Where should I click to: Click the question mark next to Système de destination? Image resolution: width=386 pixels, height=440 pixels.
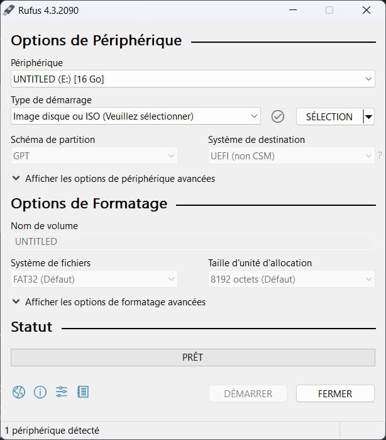pyautogui.click(x=379, y=156)
